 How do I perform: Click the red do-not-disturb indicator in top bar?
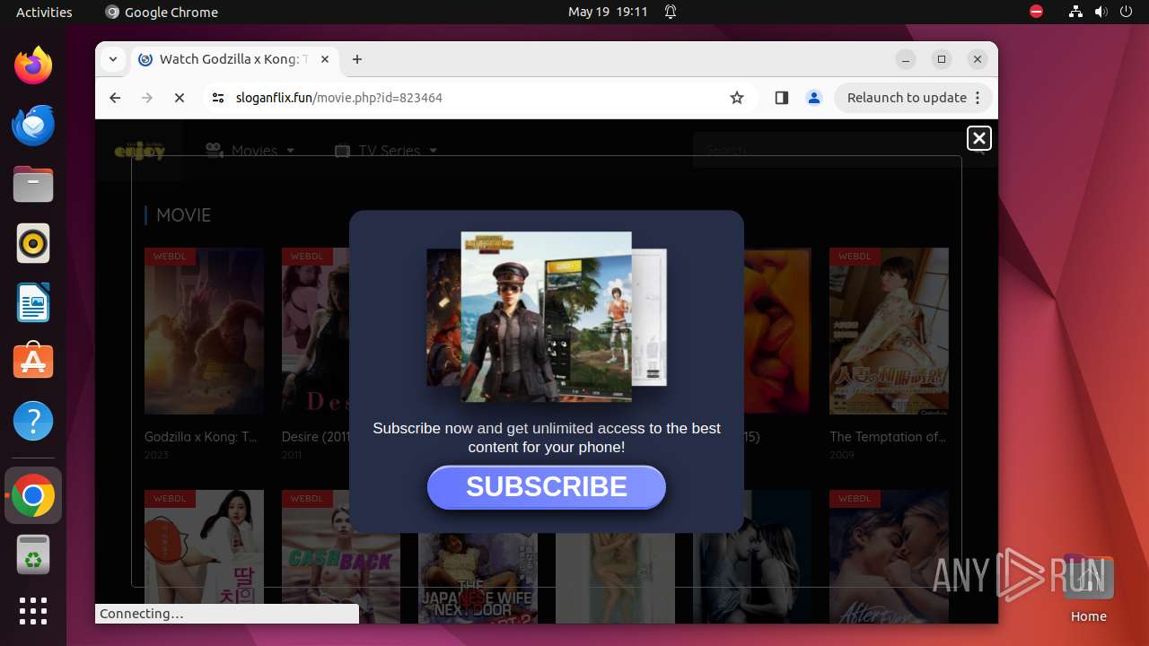[1036, 12]
